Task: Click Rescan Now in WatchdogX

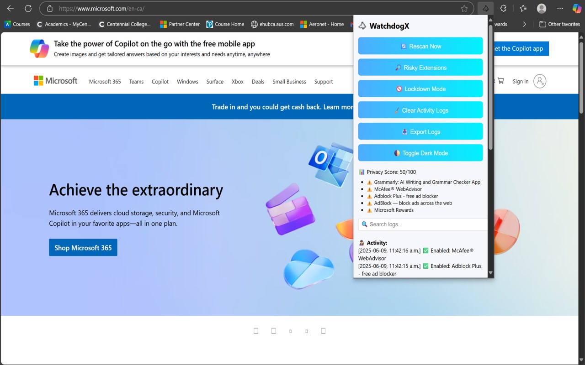Action: 420,46
